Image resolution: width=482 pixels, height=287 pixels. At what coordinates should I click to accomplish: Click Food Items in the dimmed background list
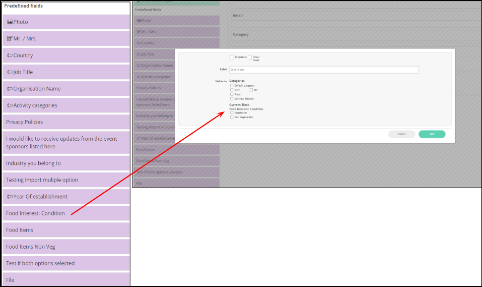(x=177, y=150)
